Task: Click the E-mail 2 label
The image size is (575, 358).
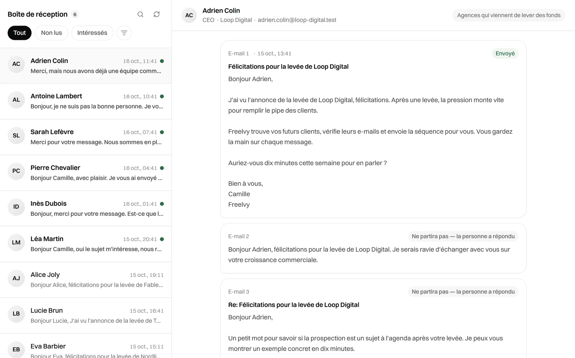Action: coord(238,236)
